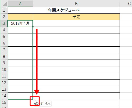Click cell A11 in column A
Viewport: 132px width, 108px height.
[20, 76]
